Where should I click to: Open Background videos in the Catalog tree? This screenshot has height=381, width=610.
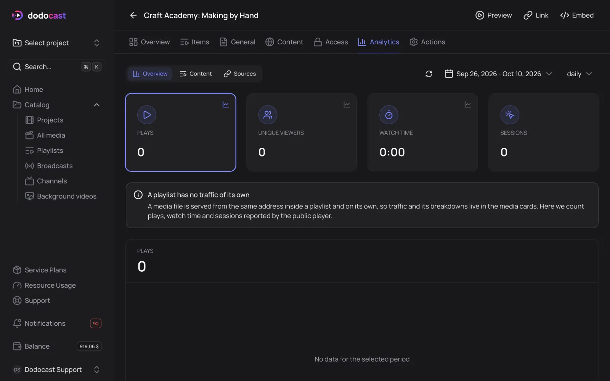[61, 196]
